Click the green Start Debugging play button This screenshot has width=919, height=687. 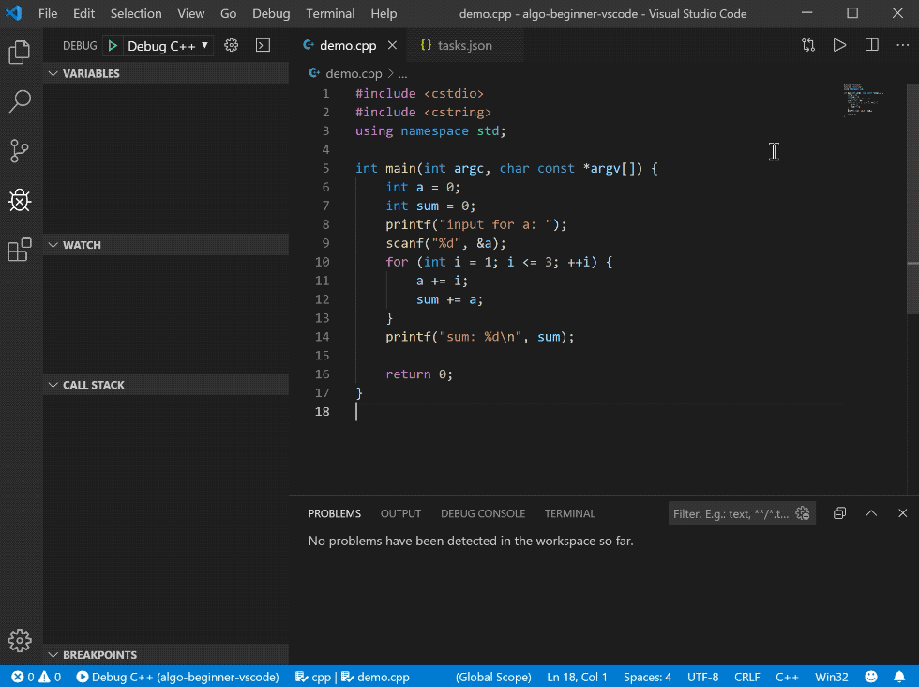(x=112, y=45)
